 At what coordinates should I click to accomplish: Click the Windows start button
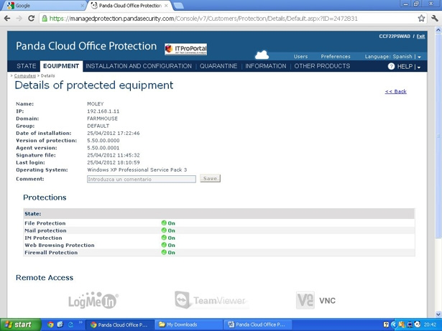tap(20, 325)
